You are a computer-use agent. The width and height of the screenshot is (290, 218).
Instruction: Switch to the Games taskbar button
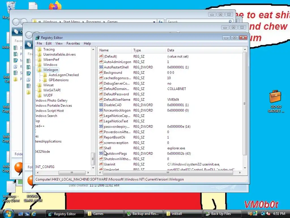[x=104, y=214]
